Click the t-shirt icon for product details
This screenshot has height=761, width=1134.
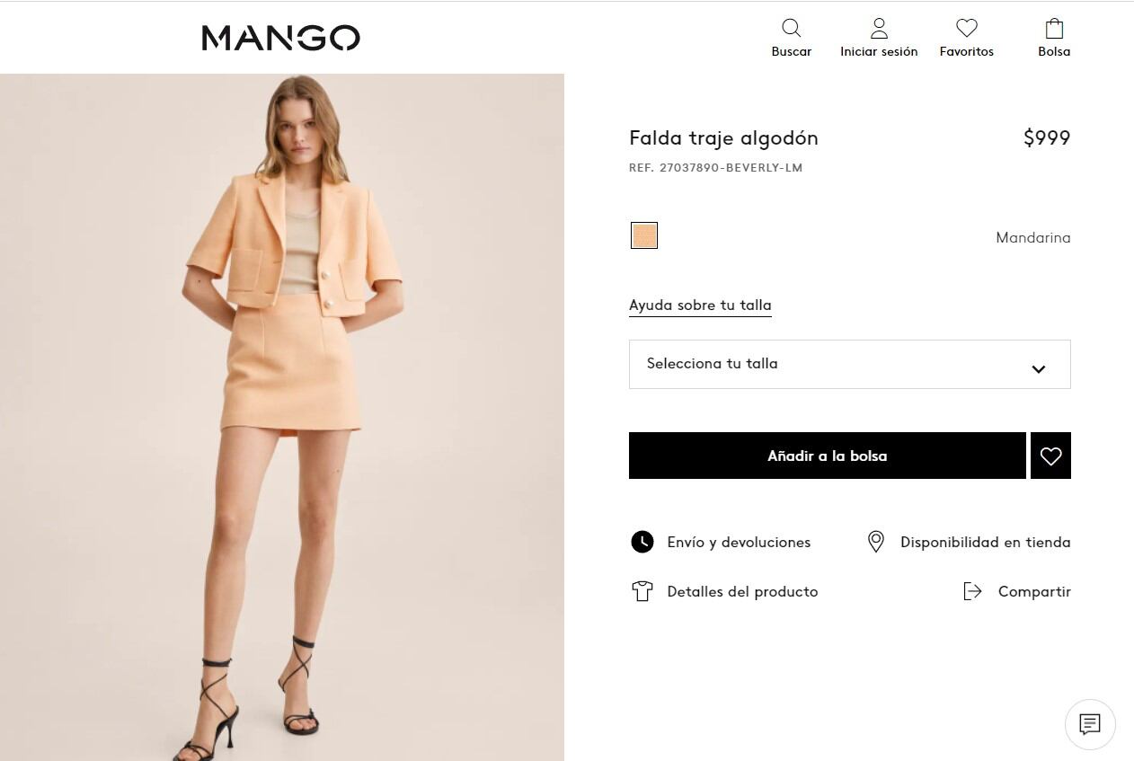(x=642, y=591)
